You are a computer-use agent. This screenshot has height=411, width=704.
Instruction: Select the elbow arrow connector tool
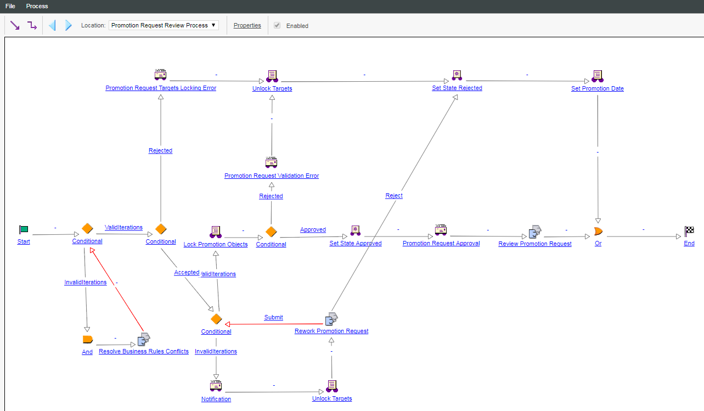[x=32, y=25]
